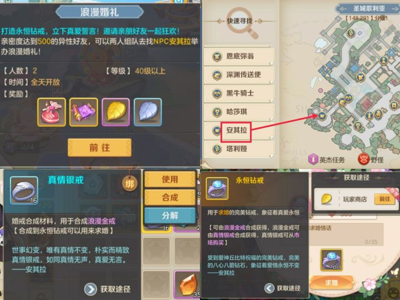This screenshot has height=300, width=400.
Task: Select 恩底弥翁 in the NPC list
Action: click(239, 56)
